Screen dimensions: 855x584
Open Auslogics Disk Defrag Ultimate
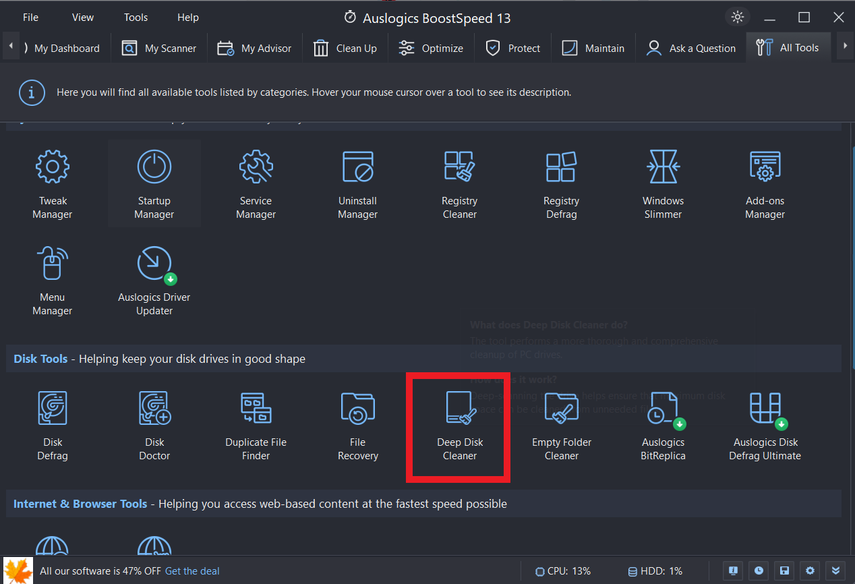click(x=765, y=426)
